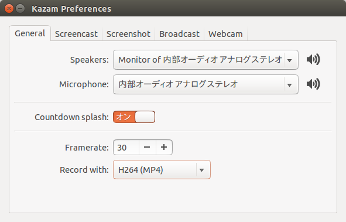The width and height of the screenshot is (346, 222).
Task: Open the Speakers source dropdown
Action: pos(205,60)
